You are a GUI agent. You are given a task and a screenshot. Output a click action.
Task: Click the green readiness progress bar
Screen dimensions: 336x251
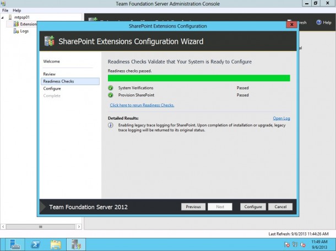click(x=199, y=78)
